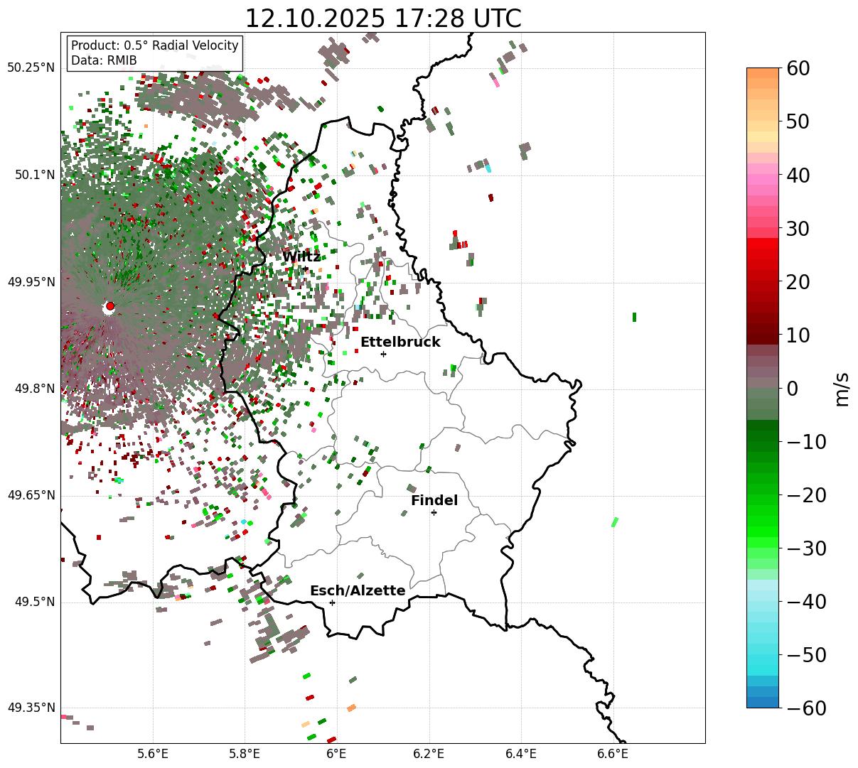Click the Wiltz city label
858x768 pixels.
pyautogui.click(x=301, y=257)
